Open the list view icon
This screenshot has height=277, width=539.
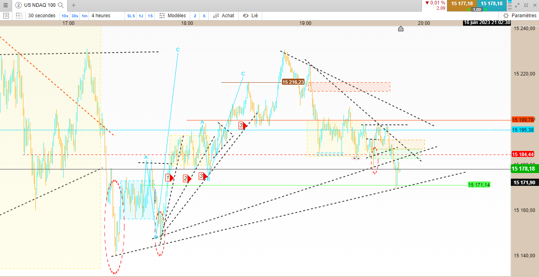point(6,16)
